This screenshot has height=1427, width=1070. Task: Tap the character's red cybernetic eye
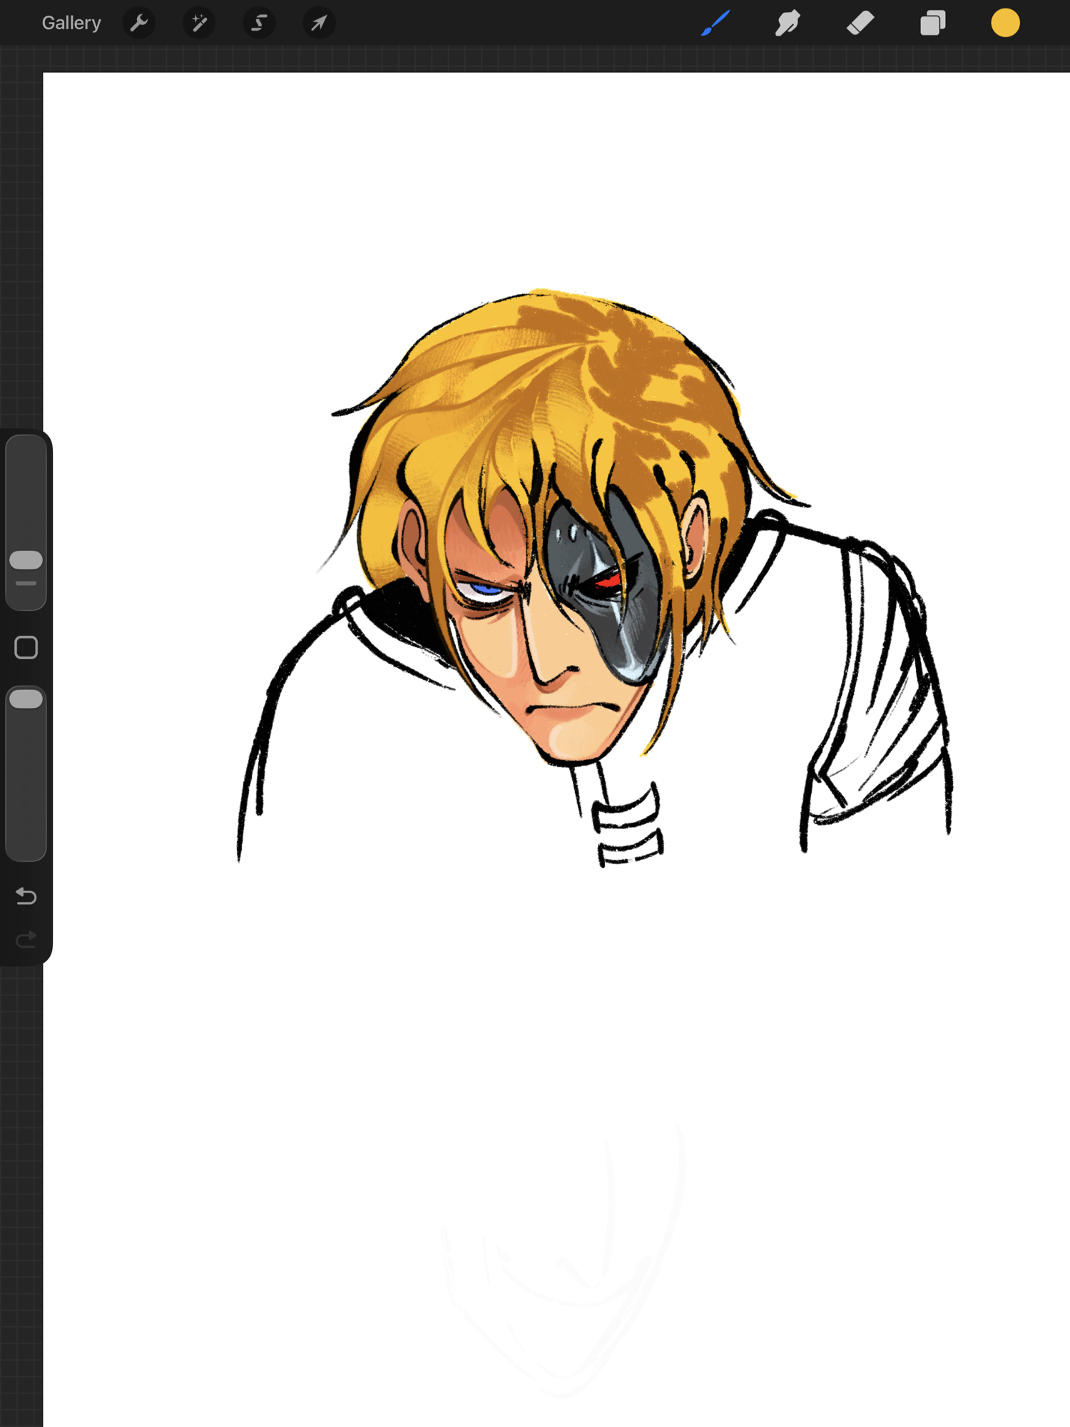pos(606,580)
